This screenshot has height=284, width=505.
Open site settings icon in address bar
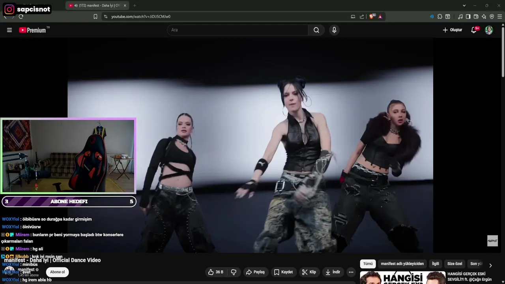[105, 17]
